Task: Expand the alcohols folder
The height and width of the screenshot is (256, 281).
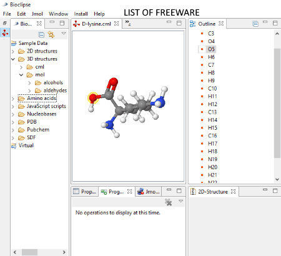Action: [x=29, y=83]
